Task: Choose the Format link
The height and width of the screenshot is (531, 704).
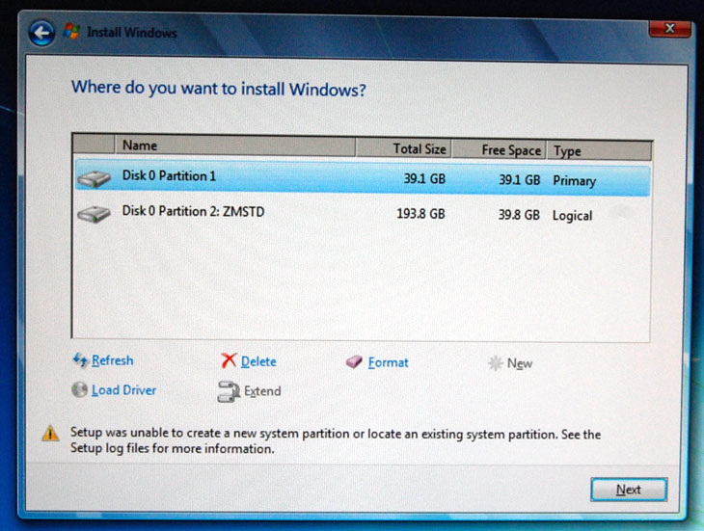Action: (389, 362)
